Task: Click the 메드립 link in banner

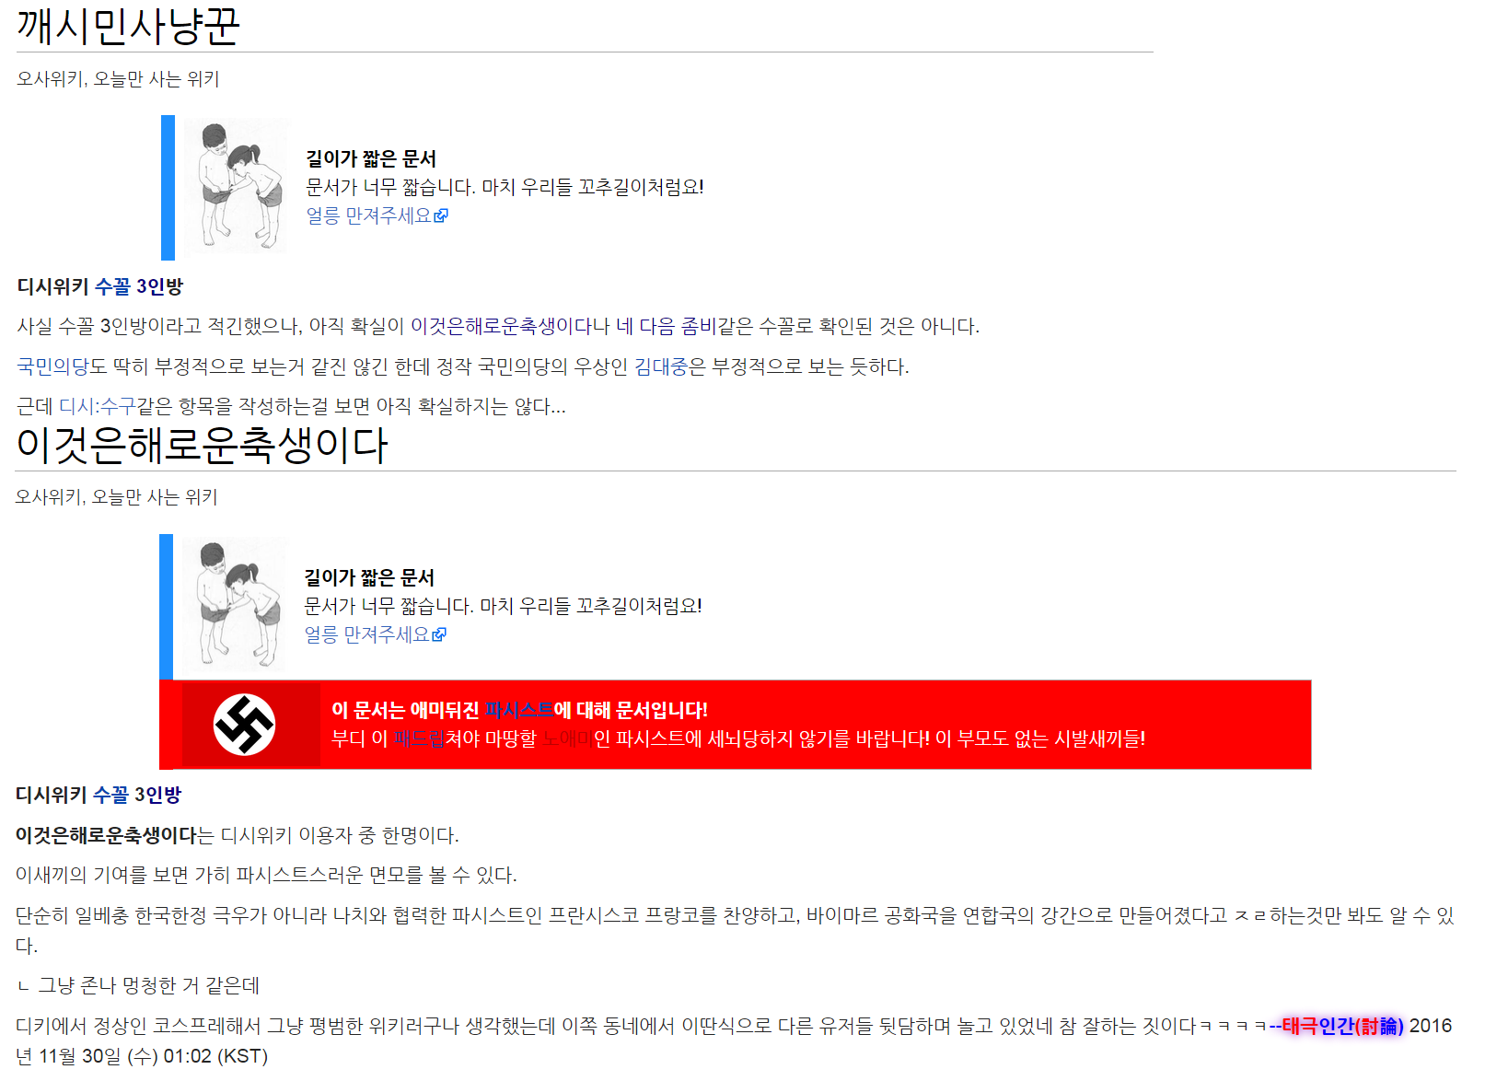Action: click(419, 738)
